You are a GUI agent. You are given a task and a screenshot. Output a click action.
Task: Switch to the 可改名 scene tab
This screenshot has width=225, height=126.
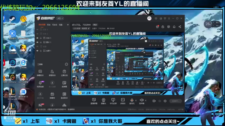(55, 25)
